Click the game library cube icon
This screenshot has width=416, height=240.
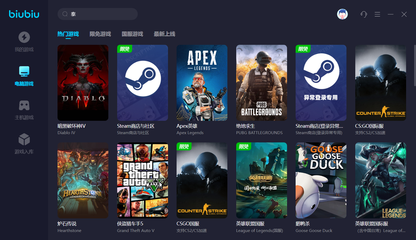24,139
